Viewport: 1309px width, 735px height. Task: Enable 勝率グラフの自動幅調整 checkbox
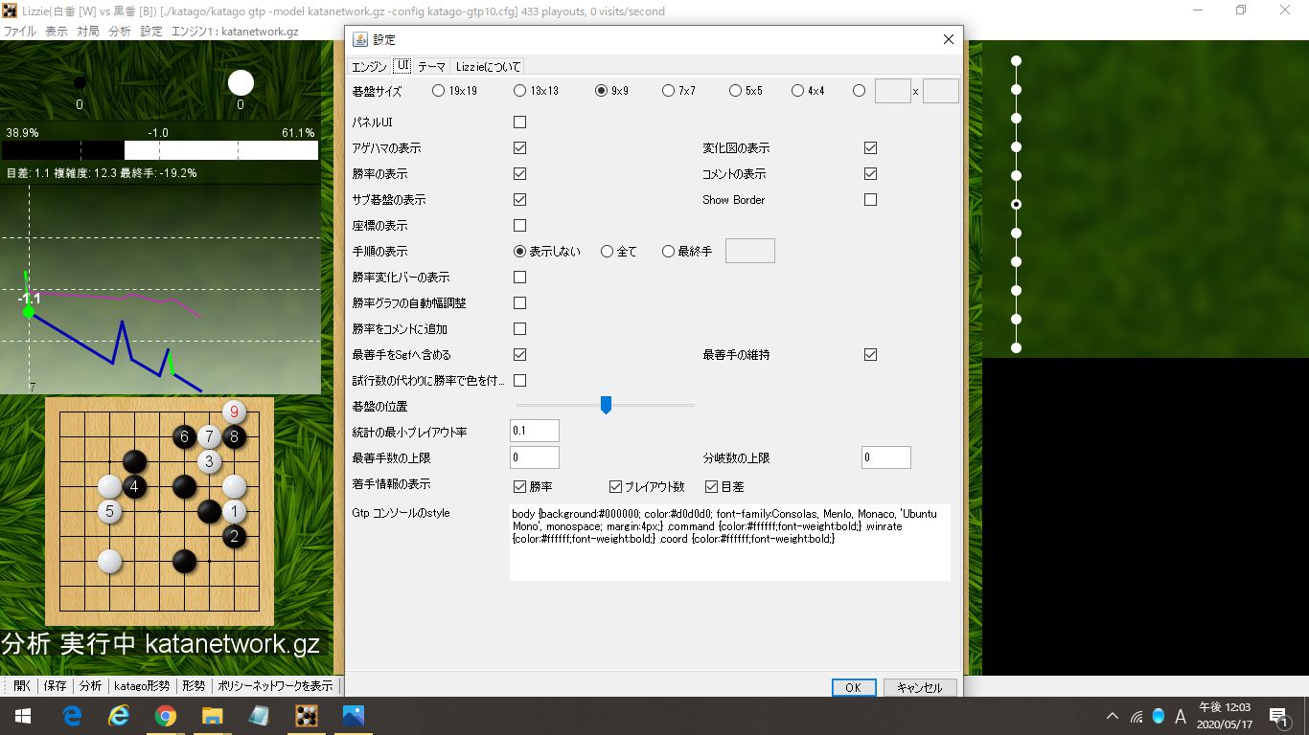(x=519, y=303)
